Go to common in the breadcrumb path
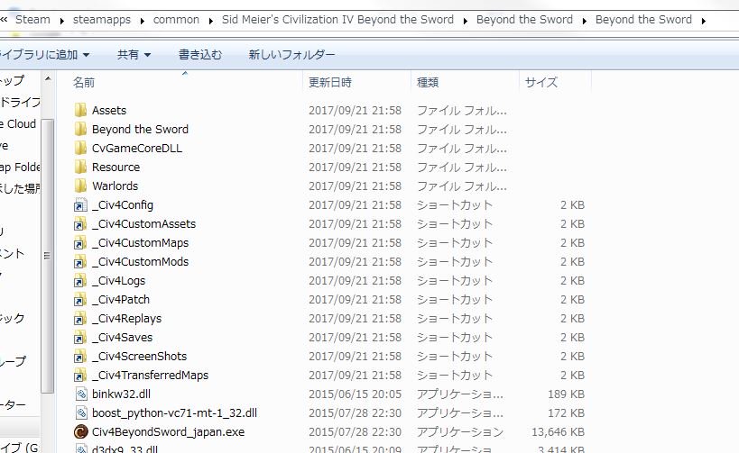This screenshot has width=739, height=453. tap(176, 20)
